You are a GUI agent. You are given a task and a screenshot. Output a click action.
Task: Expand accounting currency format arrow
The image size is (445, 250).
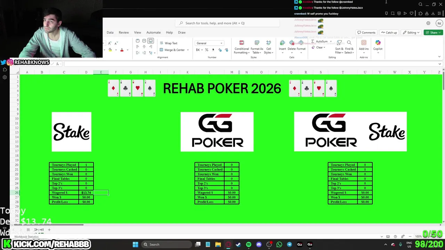[202, 50]
